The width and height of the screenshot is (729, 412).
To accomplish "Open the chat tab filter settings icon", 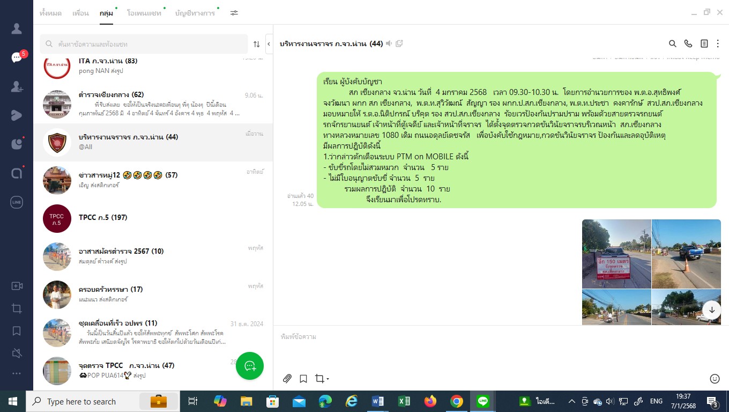I will click(x=234, y=13).
